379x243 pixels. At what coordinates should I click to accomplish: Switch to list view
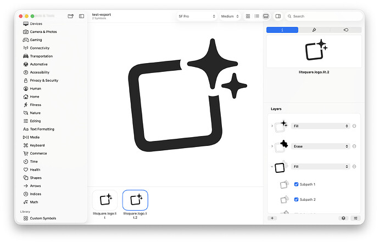[x=257, y=16]
